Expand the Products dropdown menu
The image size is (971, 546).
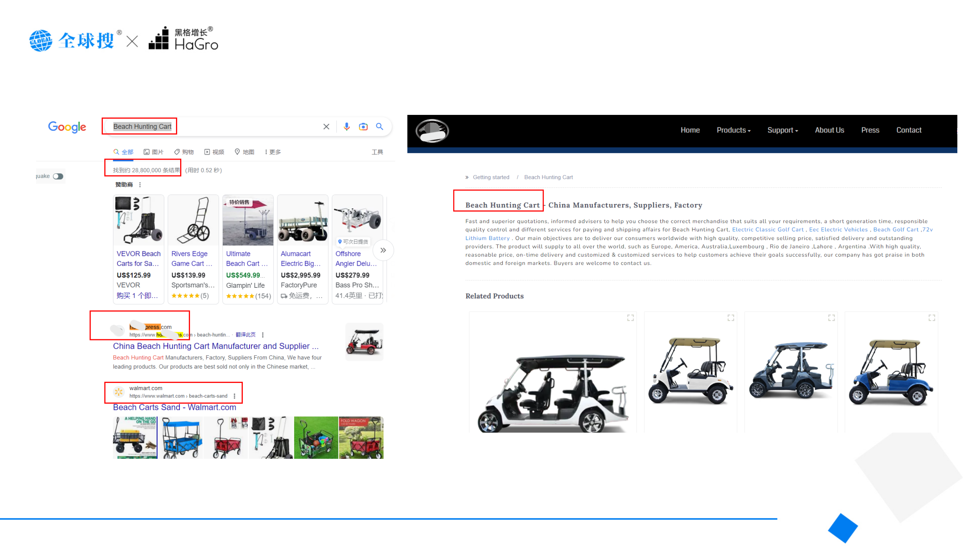click(x=733, y=130)
